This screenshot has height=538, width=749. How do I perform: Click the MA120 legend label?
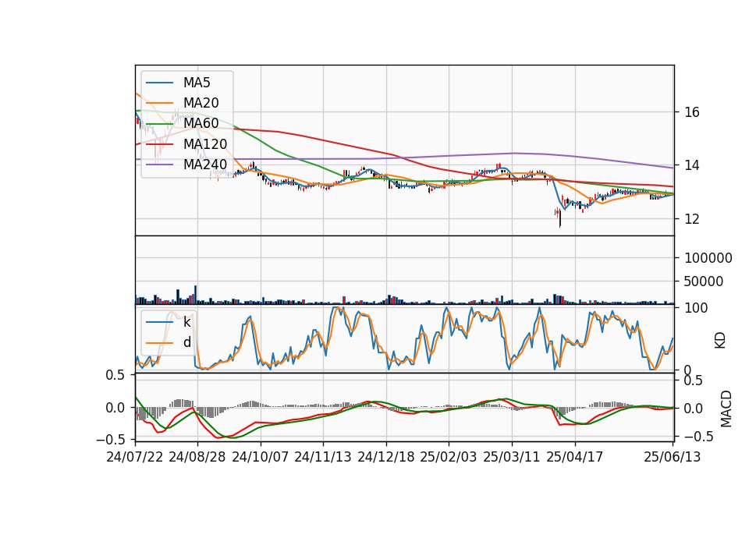(205, 144)
